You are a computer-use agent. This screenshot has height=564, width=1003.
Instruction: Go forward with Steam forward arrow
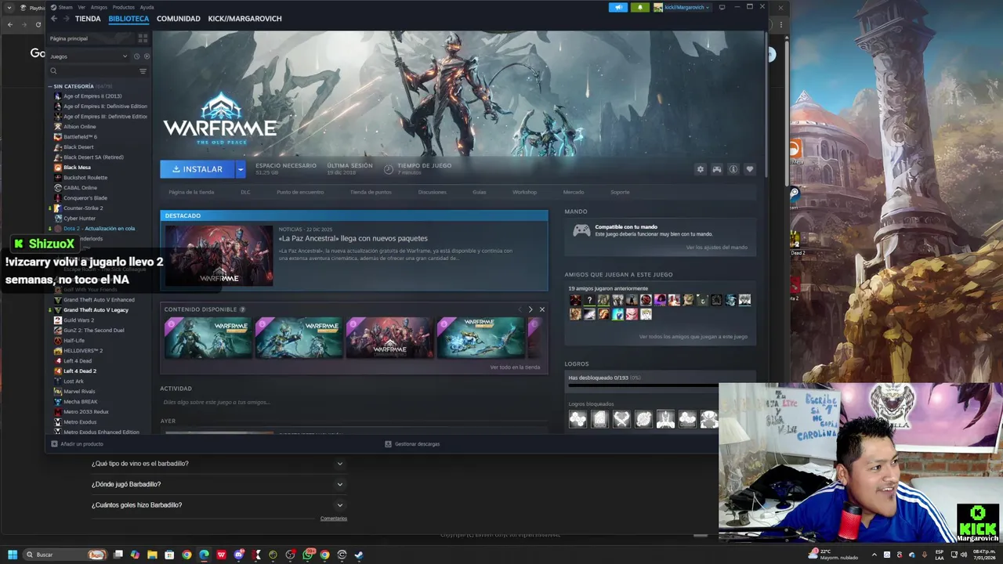click(x=67, y=19)
